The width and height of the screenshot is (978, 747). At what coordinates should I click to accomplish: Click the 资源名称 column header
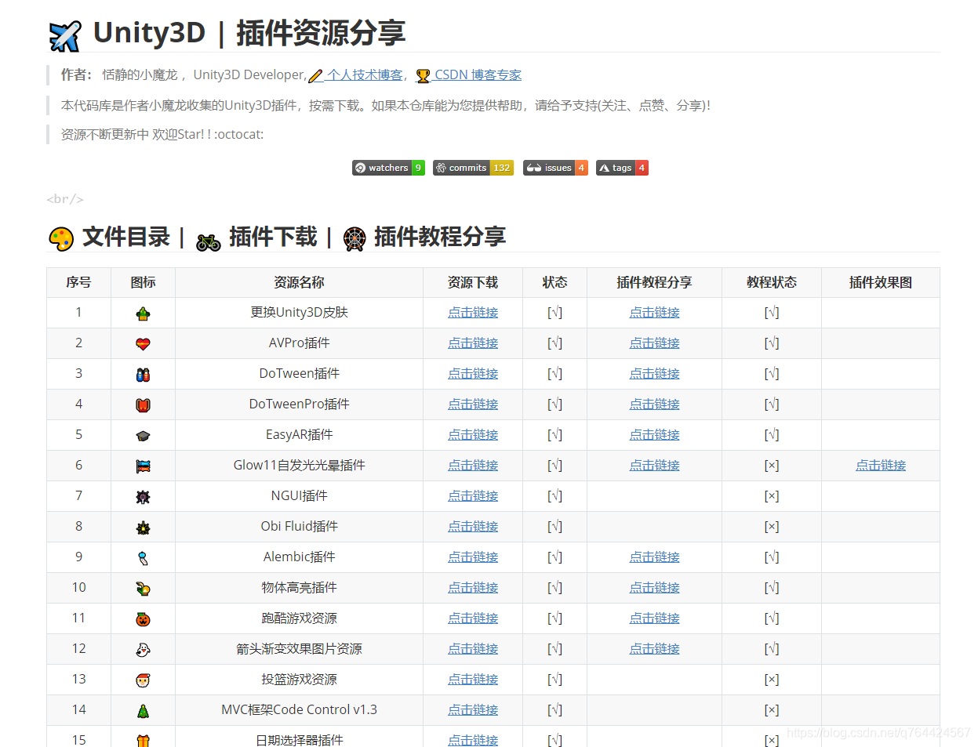coord(299,282)
